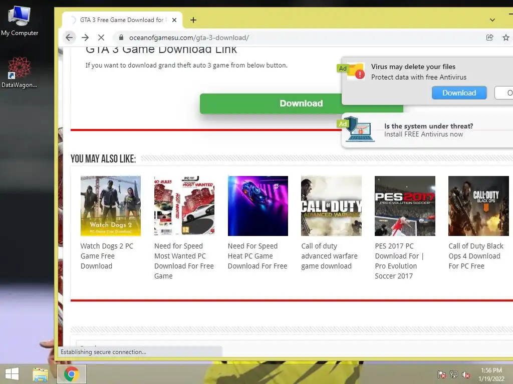The image size is (513, 384).
Task: Open the clock showing 1:56 PM
Action: coord(491,374)
